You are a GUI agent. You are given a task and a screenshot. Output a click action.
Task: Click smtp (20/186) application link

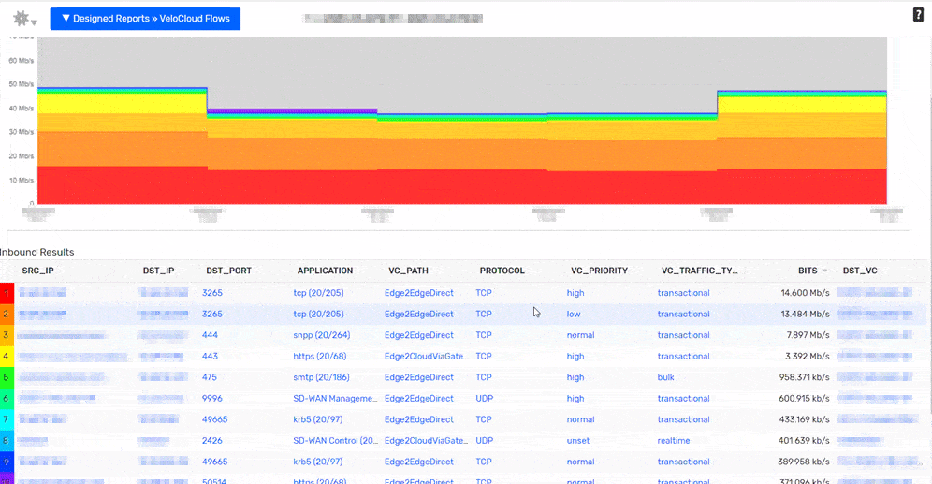click(x=321, y=377)
